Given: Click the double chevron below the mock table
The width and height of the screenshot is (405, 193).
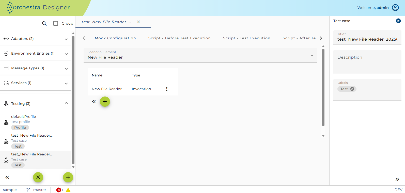Looking at the screenshot, I should [x=94, y=102].
